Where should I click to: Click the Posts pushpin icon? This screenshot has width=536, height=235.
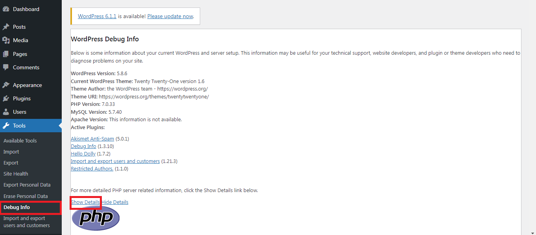[x=6, y=27]
